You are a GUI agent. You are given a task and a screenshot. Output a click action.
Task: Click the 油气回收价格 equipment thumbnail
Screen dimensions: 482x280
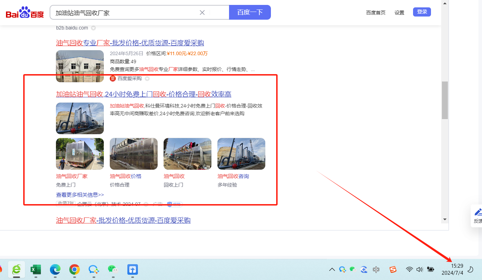(134, 154)
